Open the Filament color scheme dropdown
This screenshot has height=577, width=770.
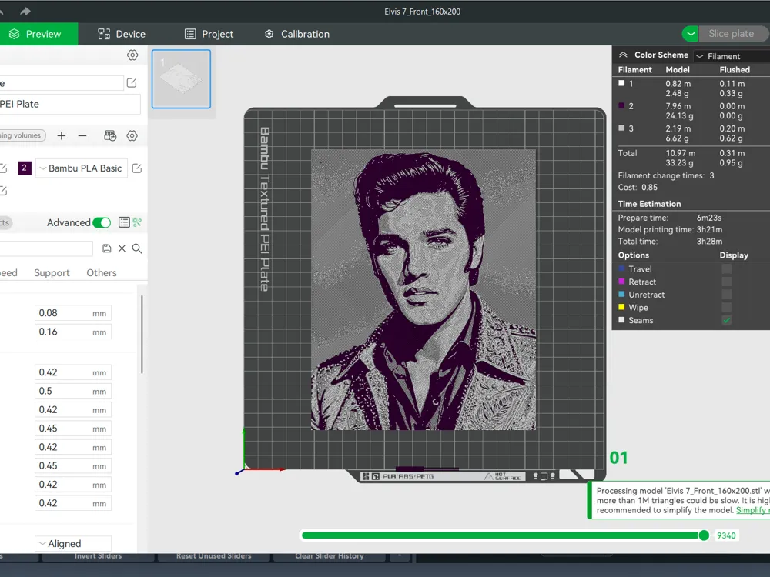tap(731, 56)
